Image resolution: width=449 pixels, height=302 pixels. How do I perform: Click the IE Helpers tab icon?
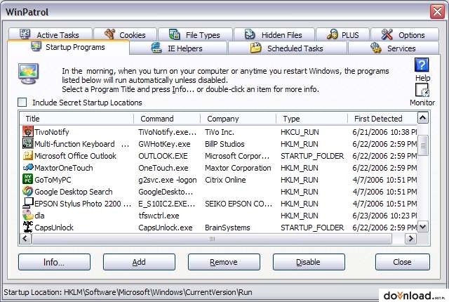pyautogui.click(x=156, y=48)
